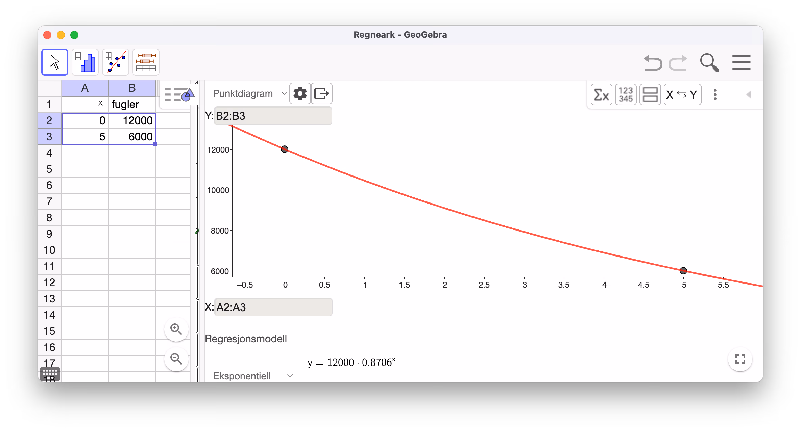Toggle the Show Data 123/345 button

(626, 94)
